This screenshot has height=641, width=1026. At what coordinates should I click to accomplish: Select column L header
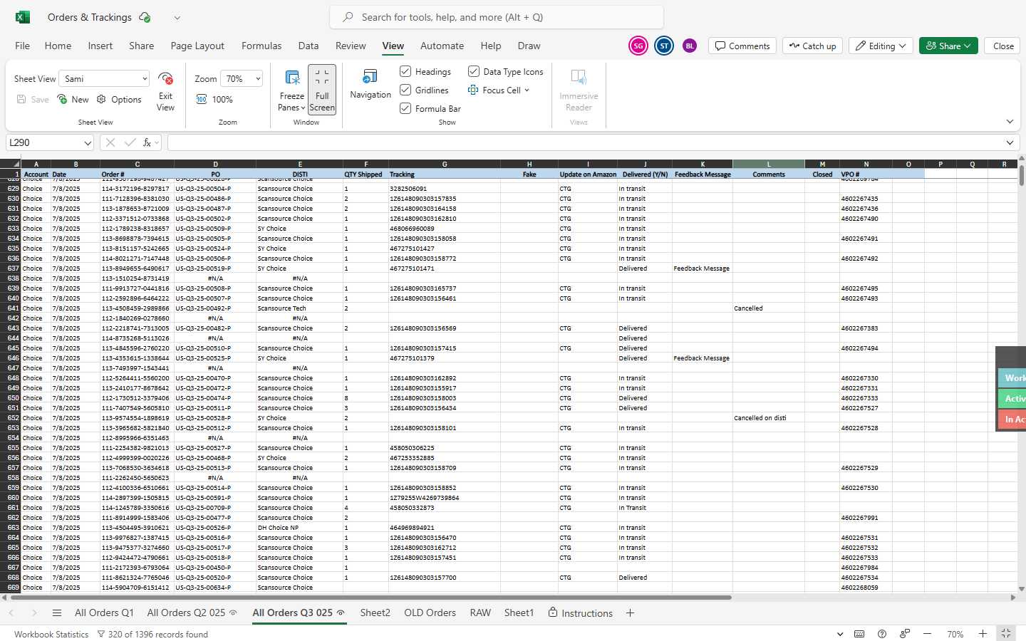pos(769,164)
